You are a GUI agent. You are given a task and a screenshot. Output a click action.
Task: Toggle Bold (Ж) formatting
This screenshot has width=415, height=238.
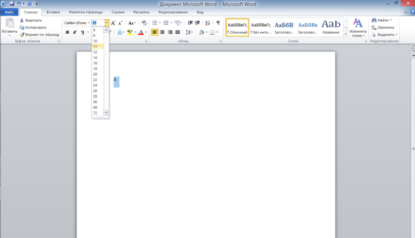click(67, 32)
